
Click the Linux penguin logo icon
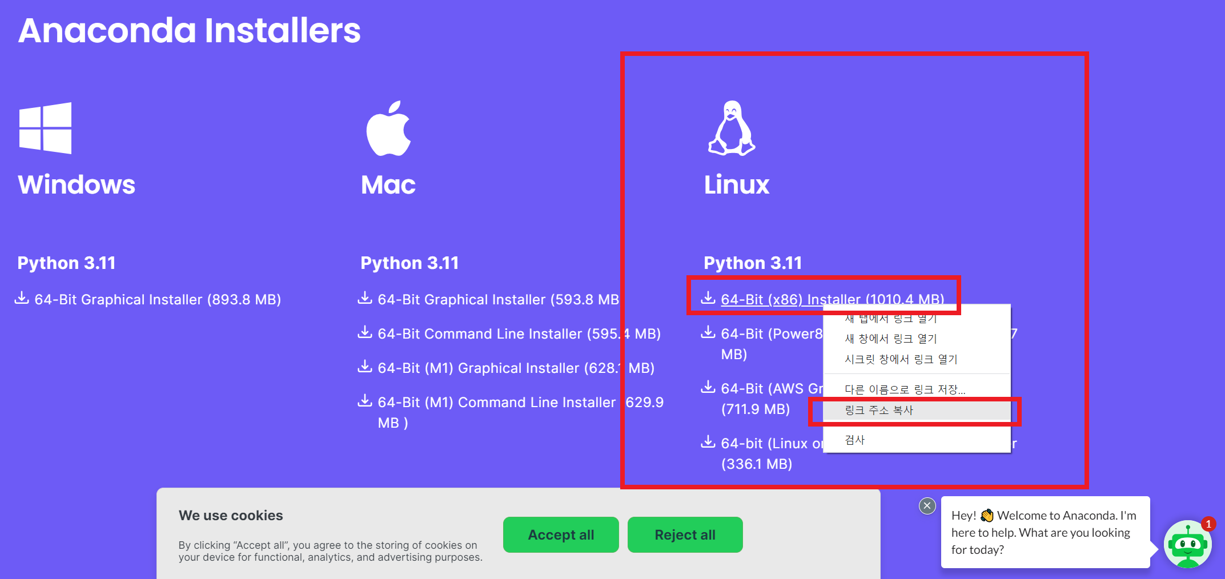(x=732, y=128)
